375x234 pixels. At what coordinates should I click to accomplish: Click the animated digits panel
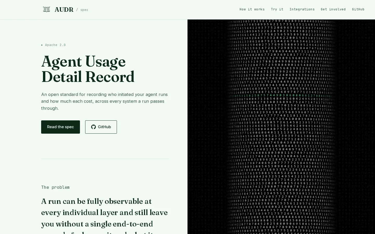click(x=281, y=127)
